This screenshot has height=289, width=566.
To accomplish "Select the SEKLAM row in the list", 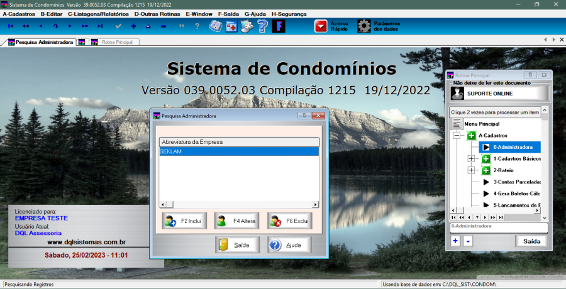I will (x=239, y=151).
